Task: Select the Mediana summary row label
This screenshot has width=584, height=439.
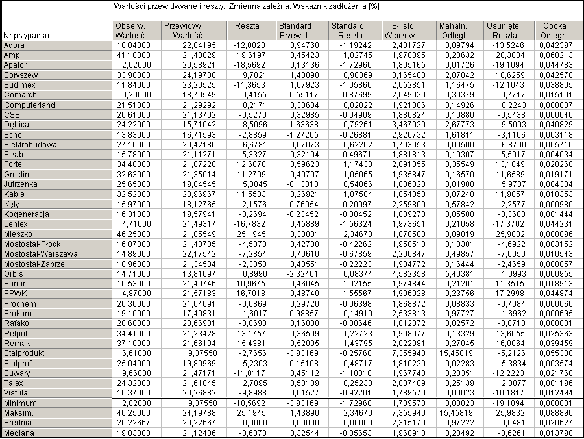Action: pos(56,433)
